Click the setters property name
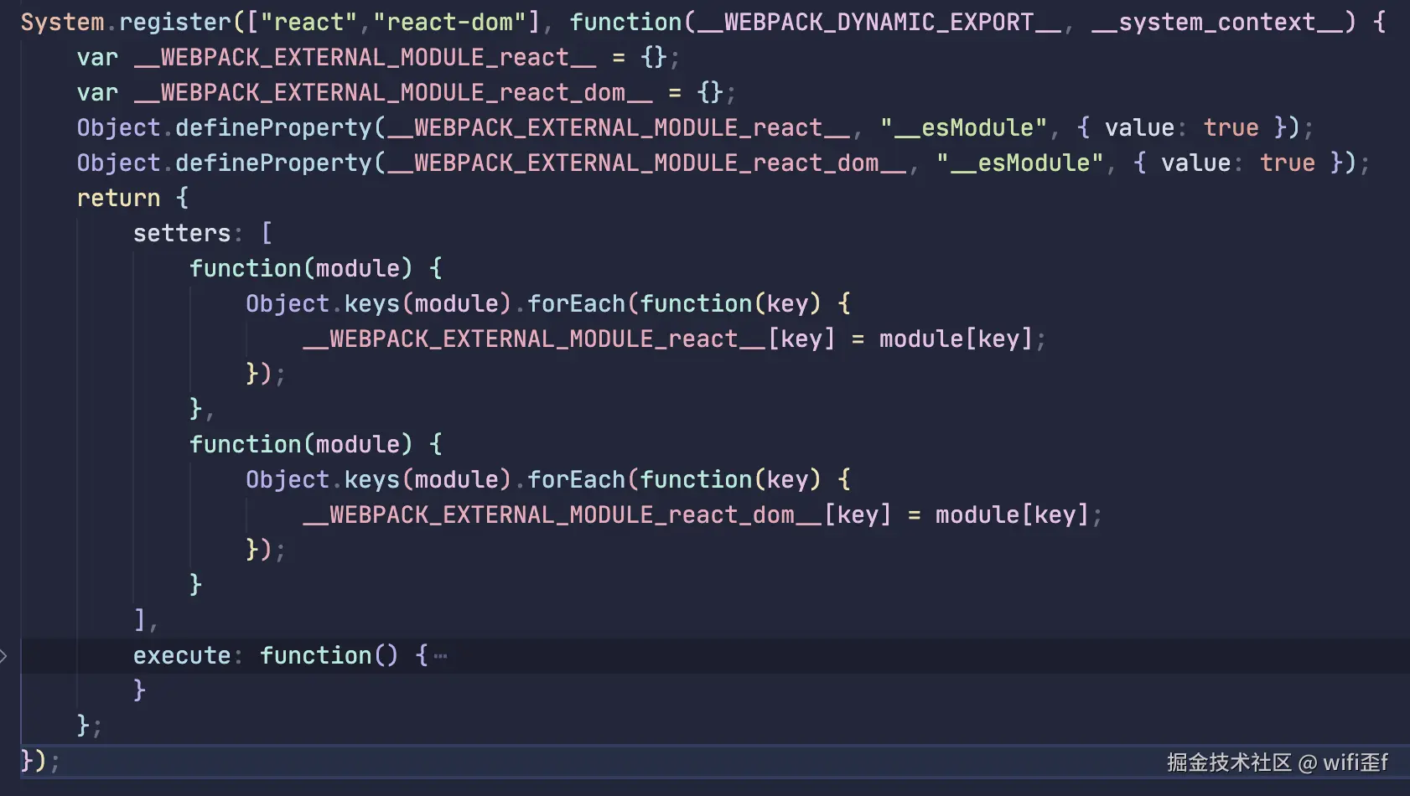Viewport: 1410px width, 796px height. pos(182,233)
